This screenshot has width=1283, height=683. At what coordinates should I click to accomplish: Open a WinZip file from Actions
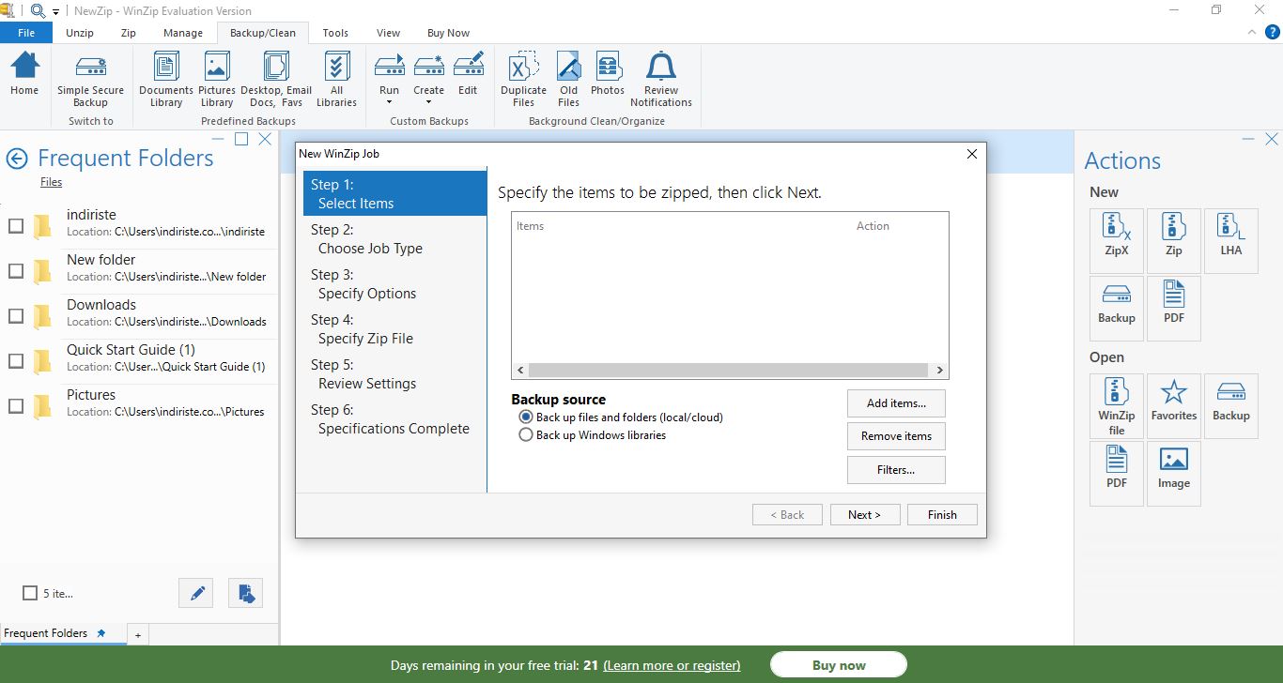(x=1117, y=406)
